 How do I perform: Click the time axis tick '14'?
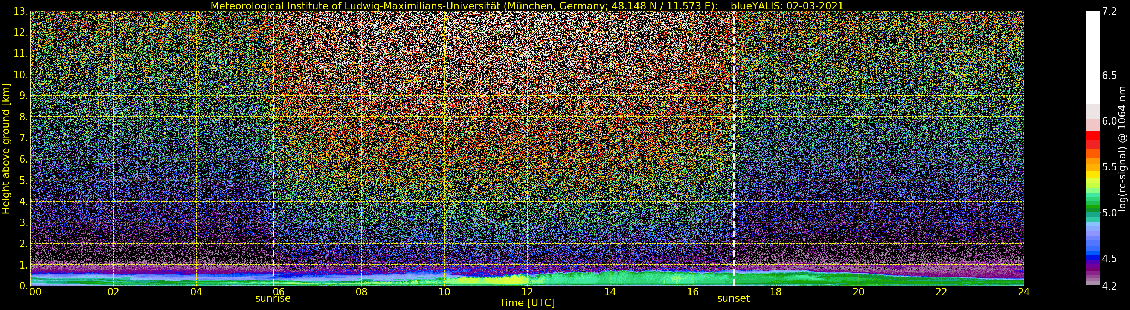click(610, 292)
